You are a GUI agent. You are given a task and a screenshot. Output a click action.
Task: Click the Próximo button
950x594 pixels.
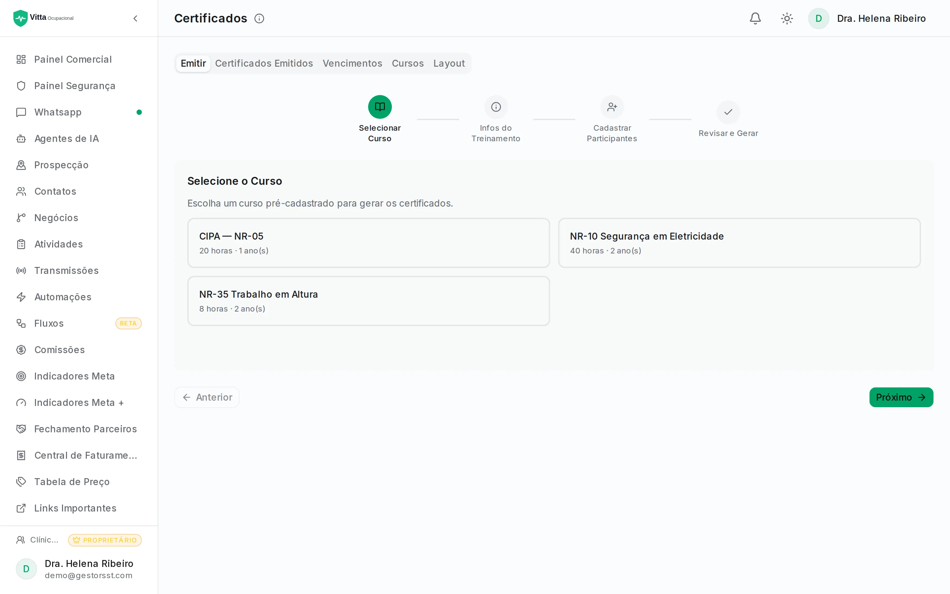[x=901, y=397]
